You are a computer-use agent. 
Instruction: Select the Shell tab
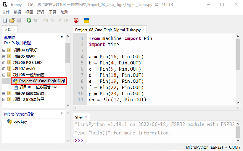[79, 117]
